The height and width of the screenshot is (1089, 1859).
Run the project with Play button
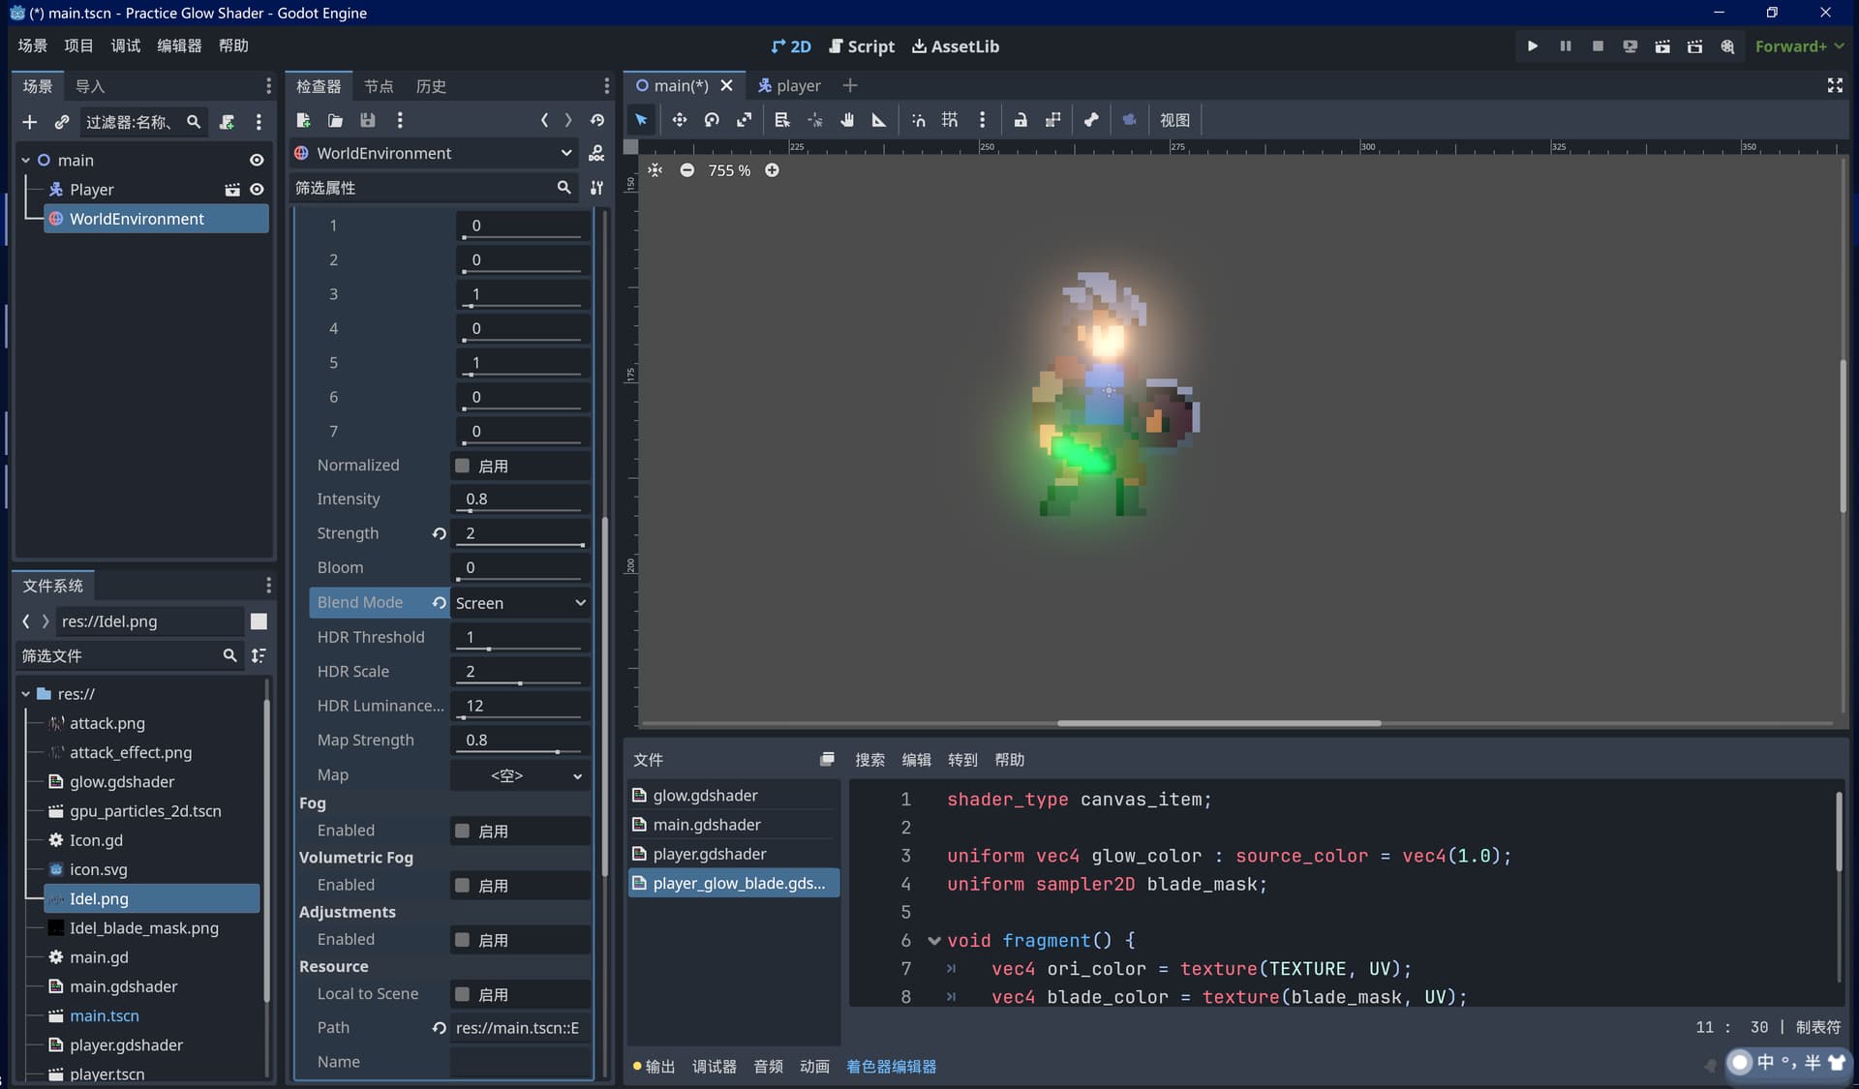coord(1532,46)
